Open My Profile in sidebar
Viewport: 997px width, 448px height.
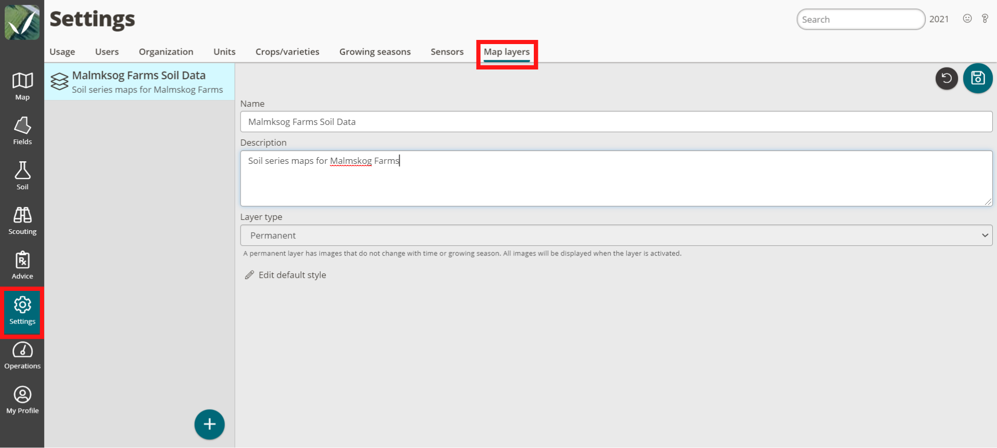click(22, 400)
